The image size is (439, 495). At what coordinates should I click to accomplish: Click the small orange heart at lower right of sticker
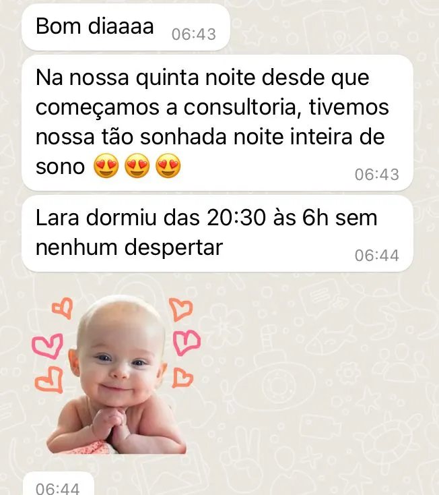tap(182, 378)
